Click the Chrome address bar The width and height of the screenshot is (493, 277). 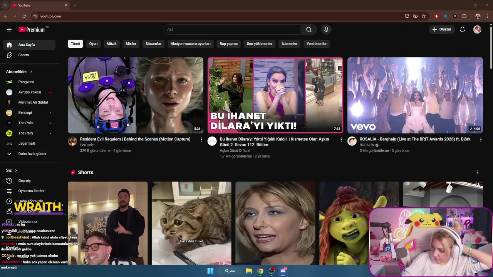click(220, 16)
